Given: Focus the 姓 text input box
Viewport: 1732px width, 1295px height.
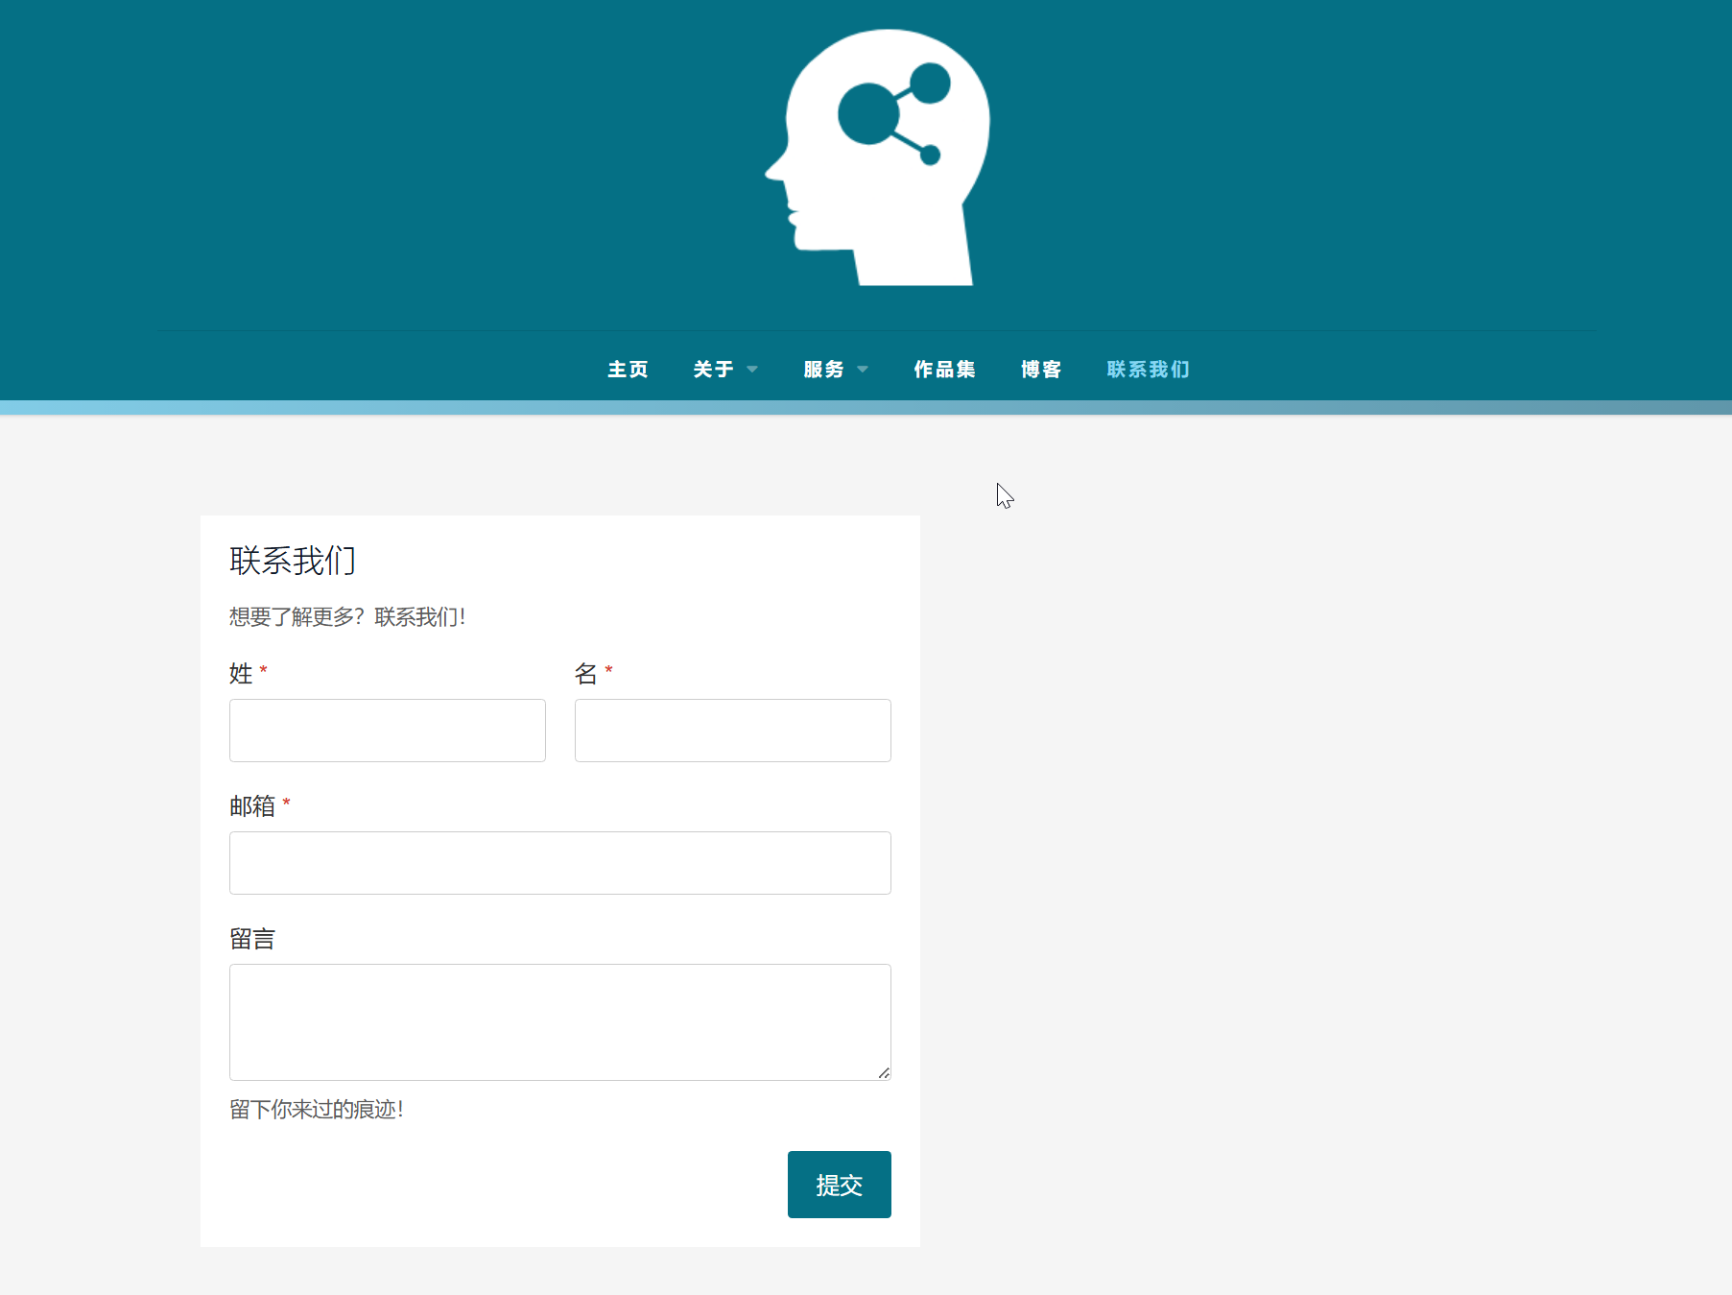Looking at the screenshot, I should (387, 731).
